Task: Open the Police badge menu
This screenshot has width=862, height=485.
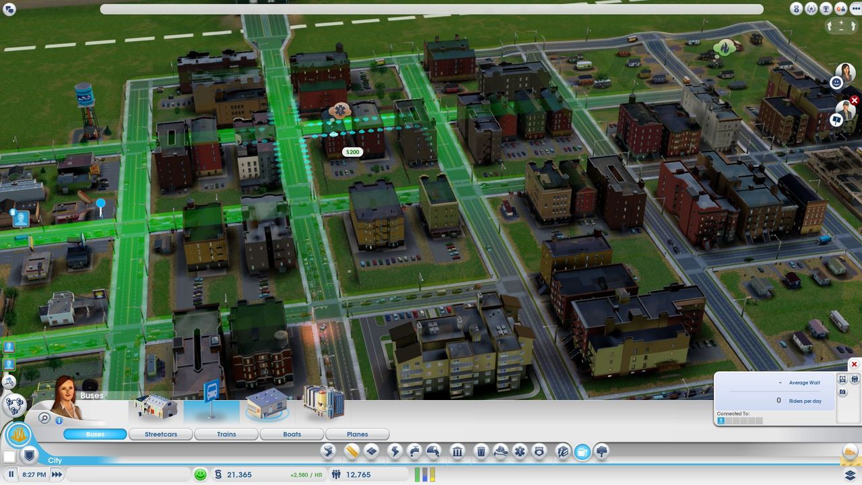Action: [x=539, y=451]
